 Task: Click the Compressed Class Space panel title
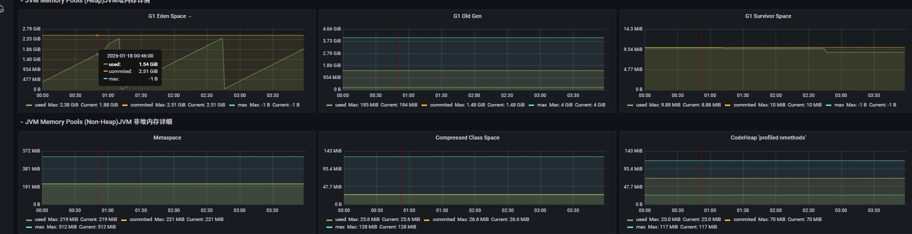[468, 137]
